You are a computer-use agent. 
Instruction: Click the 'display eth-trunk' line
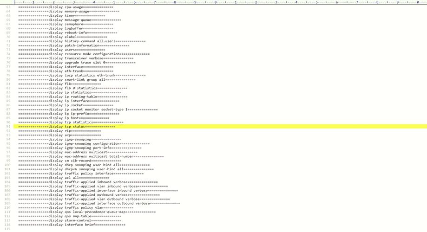66,71
